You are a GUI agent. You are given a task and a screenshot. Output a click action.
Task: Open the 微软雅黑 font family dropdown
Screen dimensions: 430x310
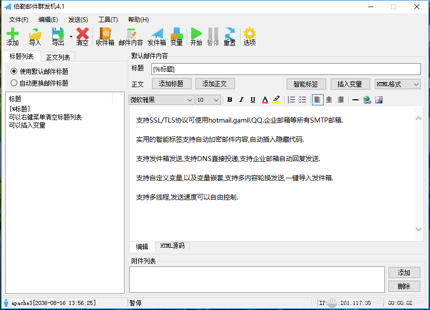[161, 100]
